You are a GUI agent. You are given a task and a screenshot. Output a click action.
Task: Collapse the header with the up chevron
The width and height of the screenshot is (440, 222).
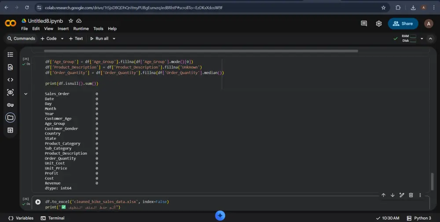tap(430, 39)
